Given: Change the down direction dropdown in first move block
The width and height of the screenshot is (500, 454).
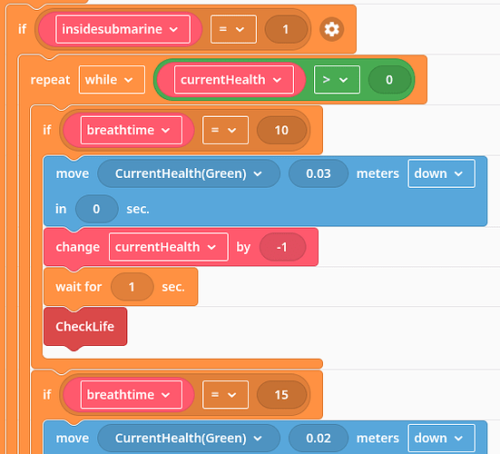Looking at the screenshot, I should pyautogui.click(x=442, y=173).
